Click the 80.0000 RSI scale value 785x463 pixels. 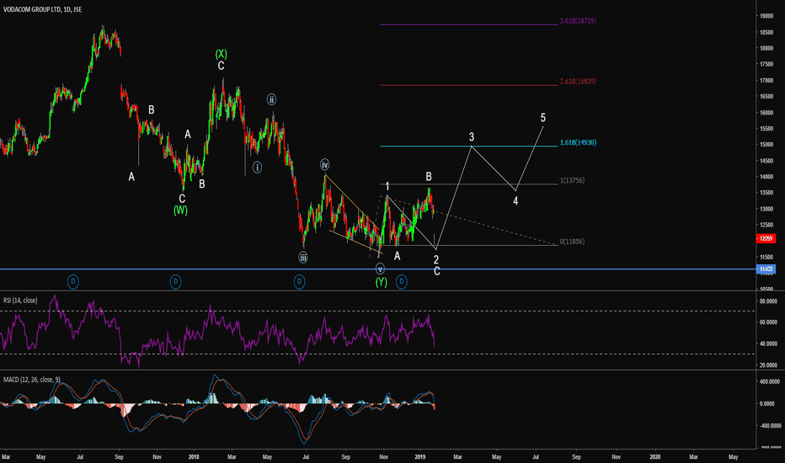768,301
